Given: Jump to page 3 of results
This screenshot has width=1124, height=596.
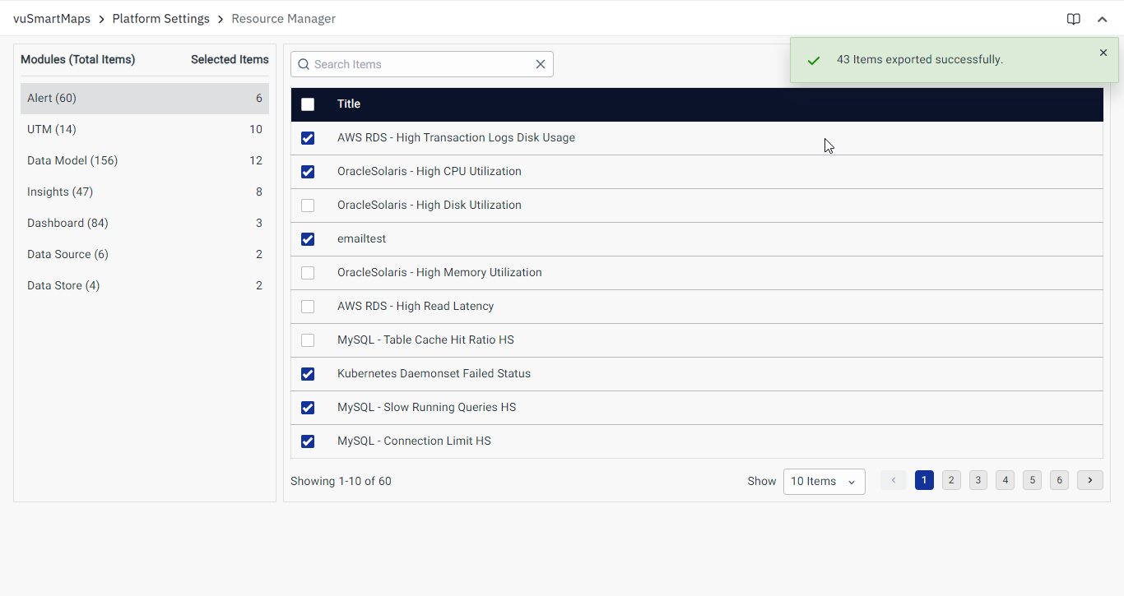Looking at the screenshot, I should [978, 480].
